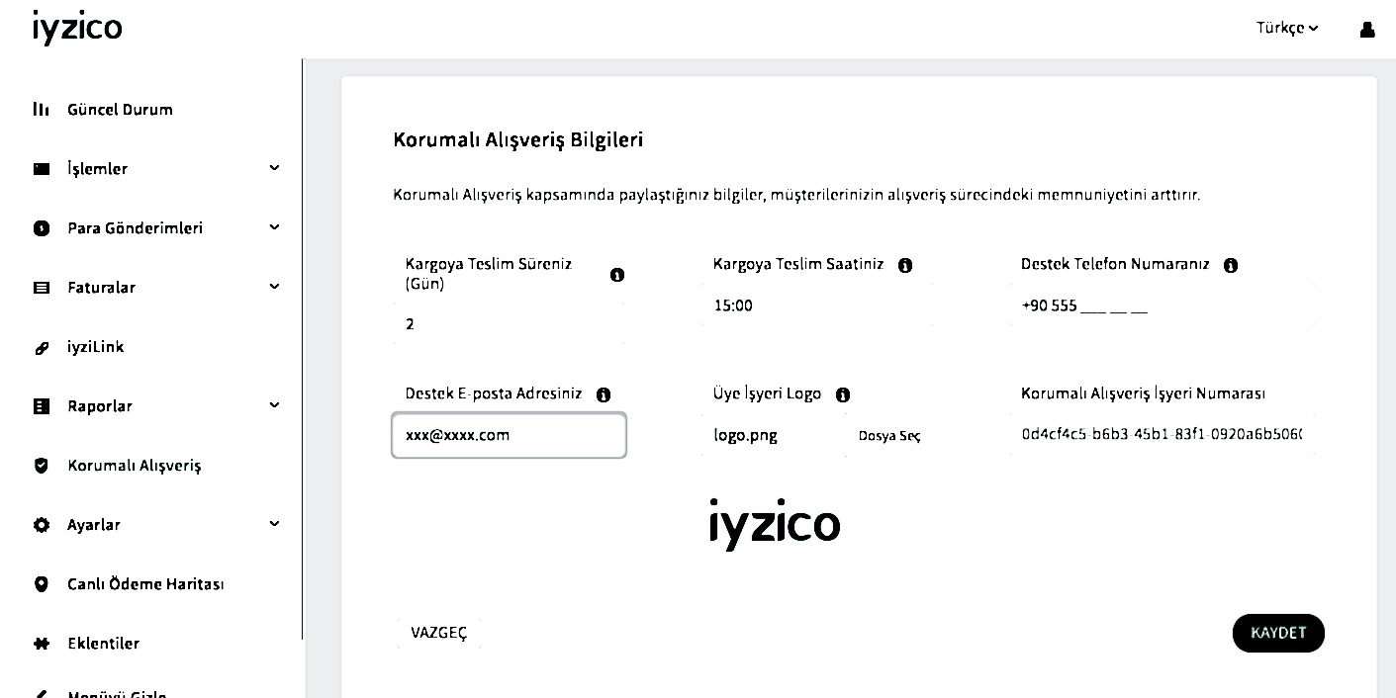The width and height of the screenshot is (1396, 698).
Task: Open the user profile icon
Action: [1367, 29]
